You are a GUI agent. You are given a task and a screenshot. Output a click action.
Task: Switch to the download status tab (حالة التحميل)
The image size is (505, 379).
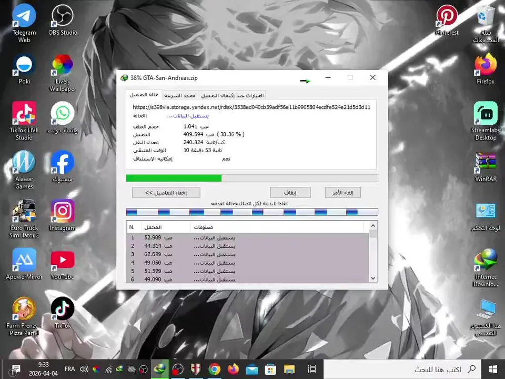point(144,95)
